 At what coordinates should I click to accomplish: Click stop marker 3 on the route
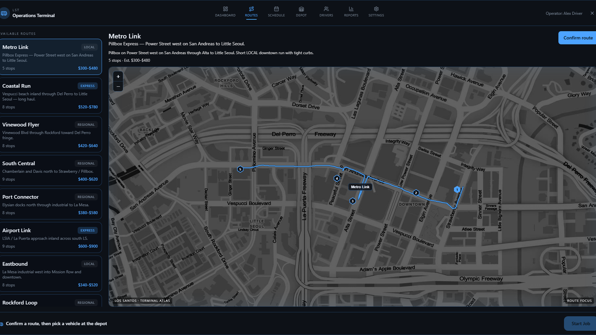pos(352,201)
